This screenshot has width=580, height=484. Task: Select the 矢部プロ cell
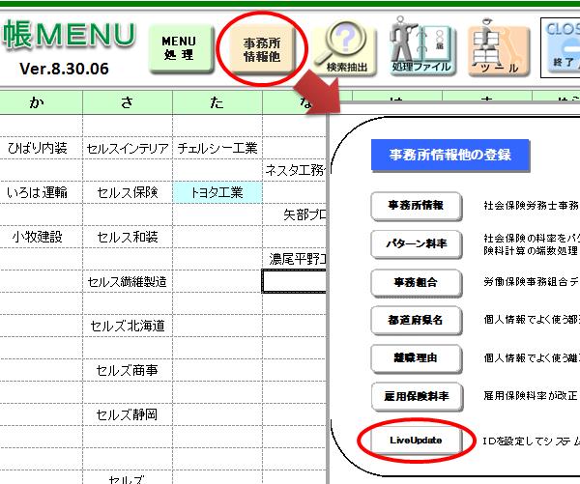[295, 214]
